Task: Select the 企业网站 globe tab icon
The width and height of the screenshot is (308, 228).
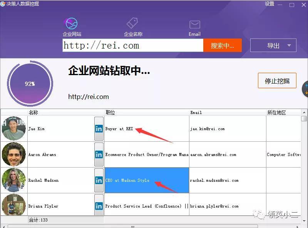Action: pos(72,23)
